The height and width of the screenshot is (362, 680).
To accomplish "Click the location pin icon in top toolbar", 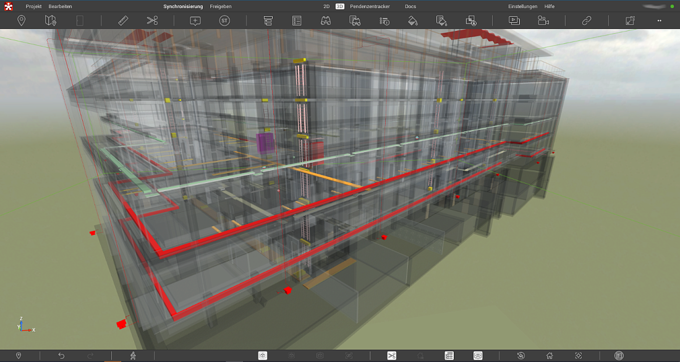I will (x=21, y=20).
